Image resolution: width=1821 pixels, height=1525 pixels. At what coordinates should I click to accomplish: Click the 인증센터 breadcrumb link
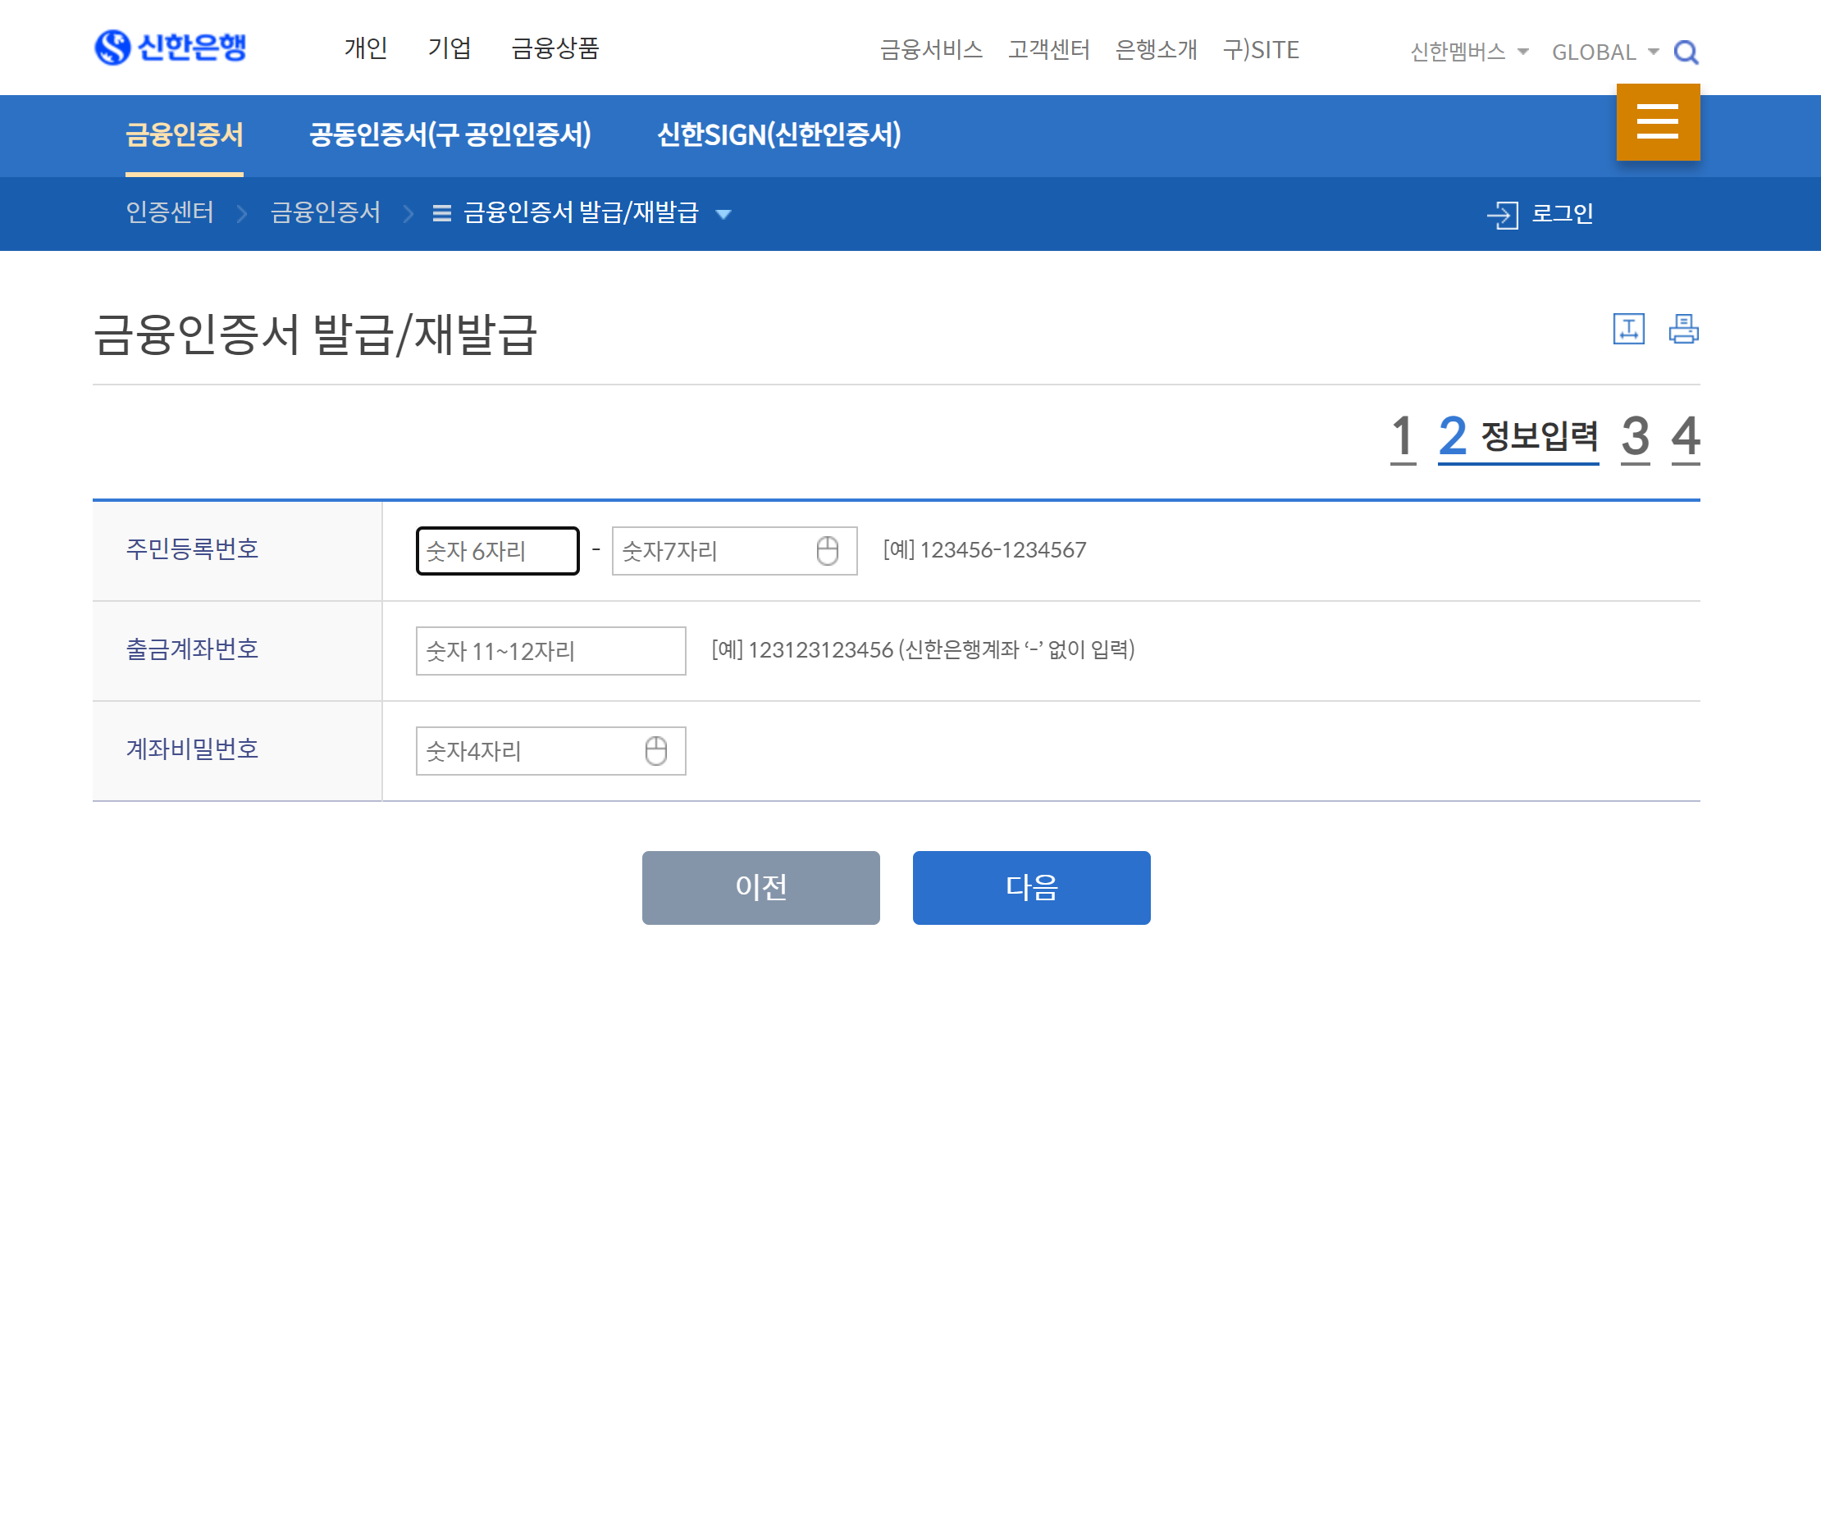(x=170, y=213)
